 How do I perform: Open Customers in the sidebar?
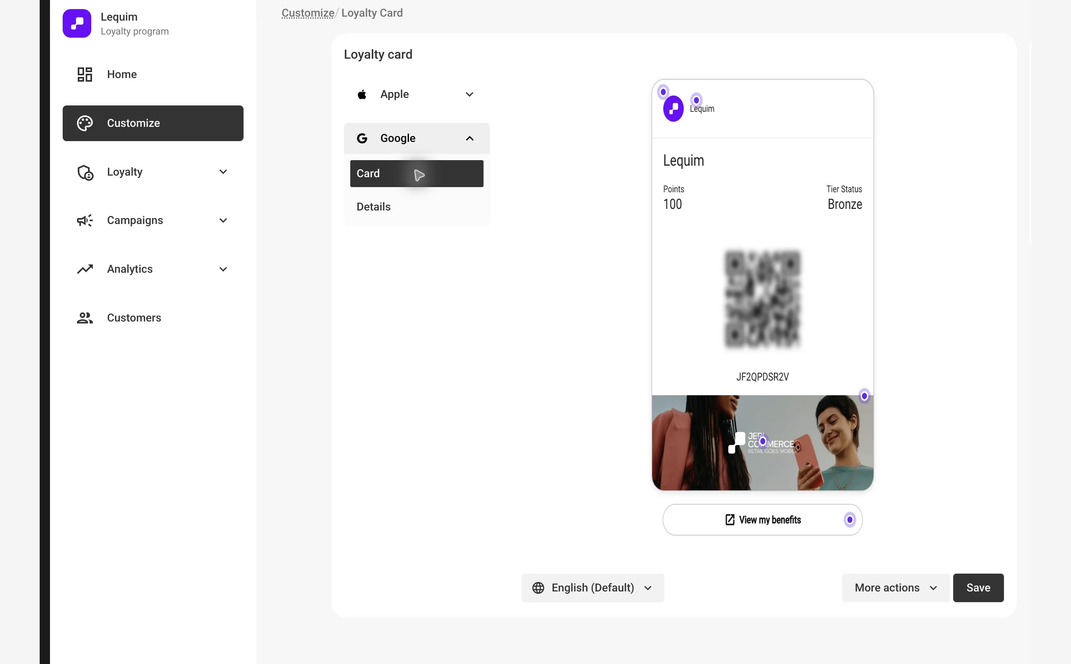pyautogui.click(x=153, y=318)
